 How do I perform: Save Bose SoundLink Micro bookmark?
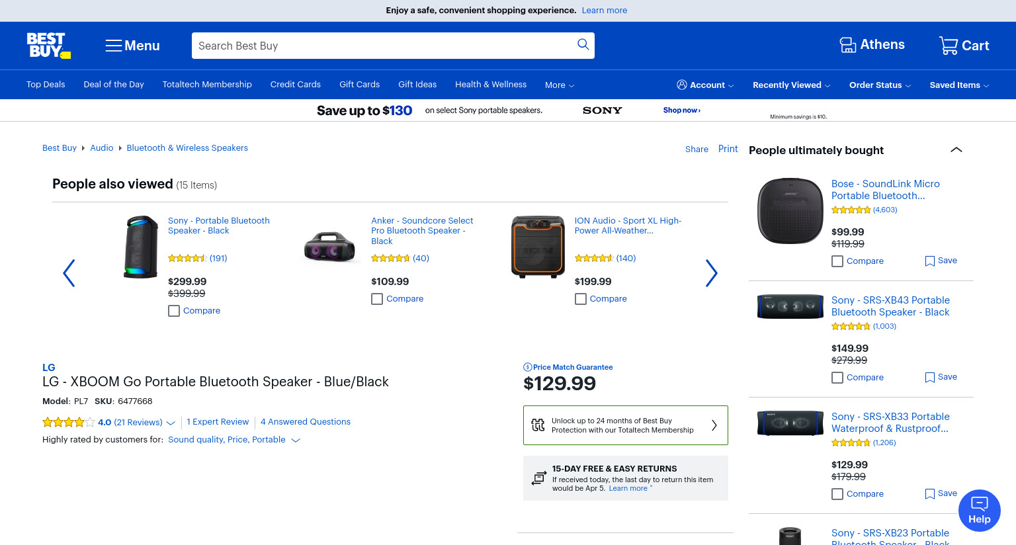[x=941, y=261]
